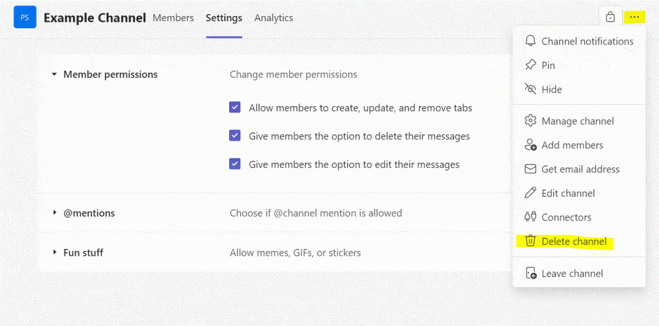Click the crossed-eye Hide icon
This screenshot has width=659, height=326.
click(531, 89)
